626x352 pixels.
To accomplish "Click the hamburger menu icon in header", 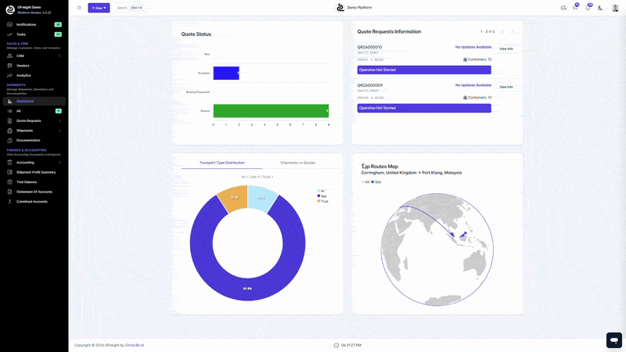I will pyautogui.click(x=79, y=8).
